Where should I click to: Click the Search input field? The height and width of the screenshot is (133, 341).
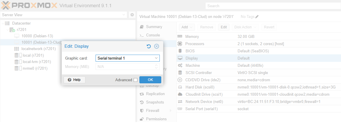click(x=272, y=6)
